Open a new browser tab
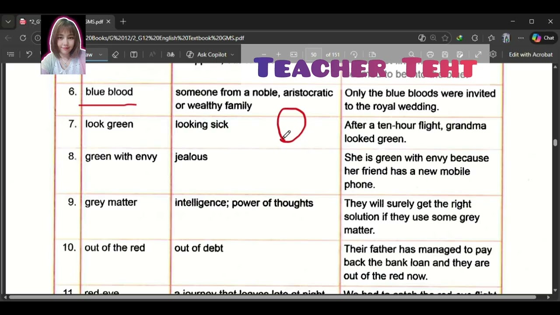 pos(123,21)
